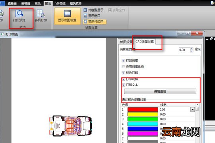
Task: Click the 0.00 line width in row 2
Action: coord(163,114)
